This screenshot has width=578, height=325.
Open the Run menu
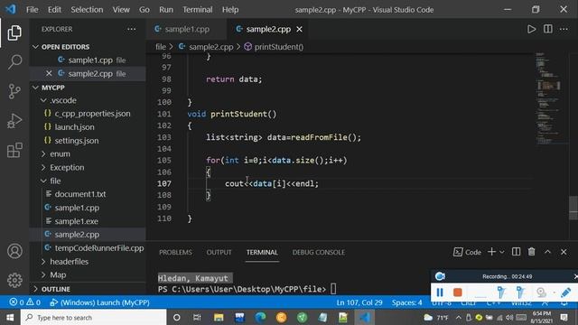pos(166,10)
